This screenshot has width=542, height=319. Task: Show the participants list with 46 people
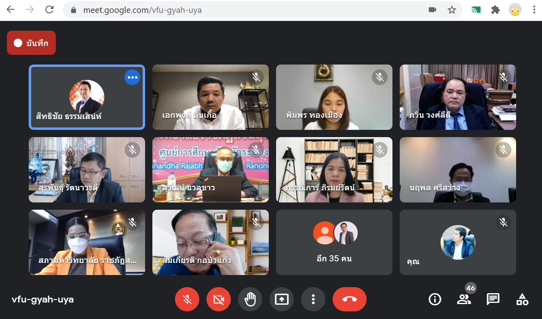click(x=464, y=299)
